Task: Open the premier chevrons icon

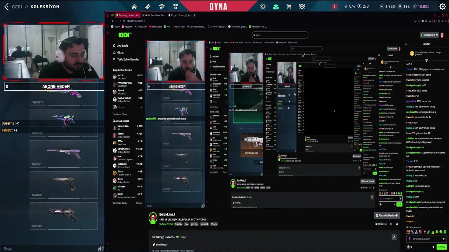Action: coord(302,7)
